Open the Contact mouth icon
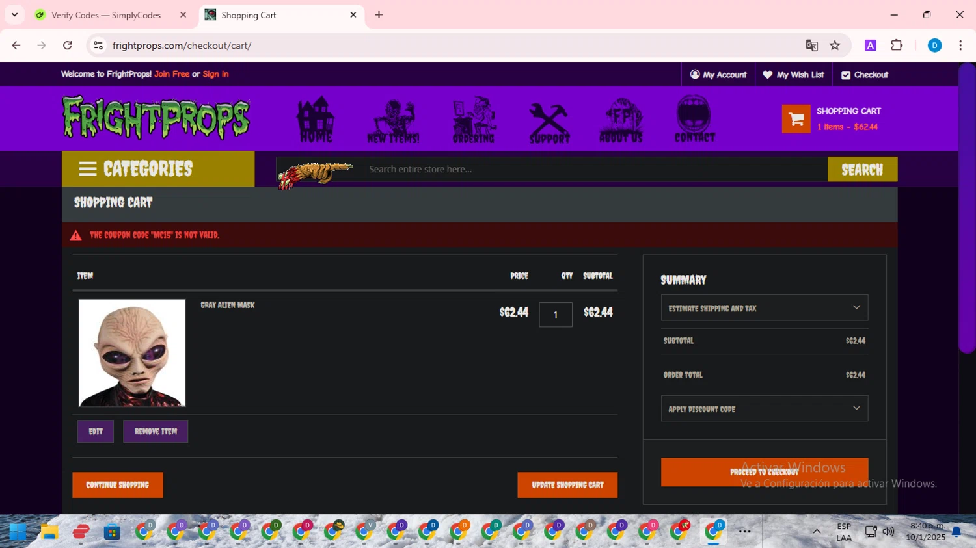This screenshot has height=548, width=976. (x=694, y=119)
